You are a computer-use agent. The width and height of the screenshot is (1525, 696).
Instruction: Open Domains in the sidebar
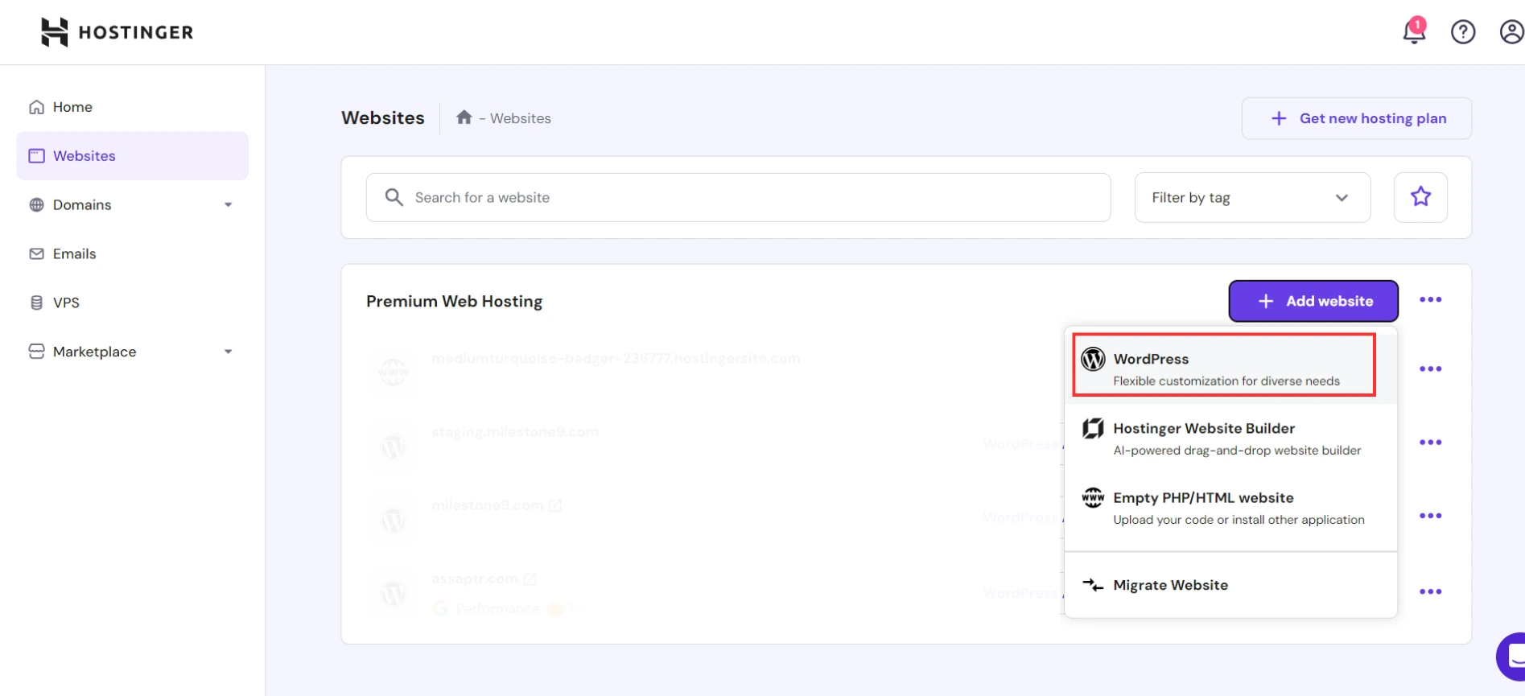(133, 205)
